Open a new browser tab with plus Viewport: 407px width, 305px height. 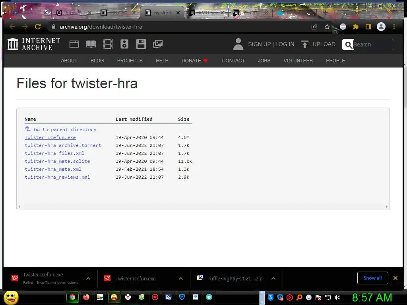(x=325, y=12)
